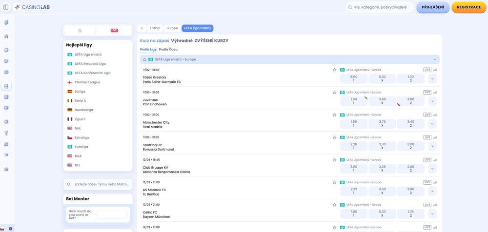Open statistics icon for Stade Brestois match

pyautogui.click(x=435, y=70)
